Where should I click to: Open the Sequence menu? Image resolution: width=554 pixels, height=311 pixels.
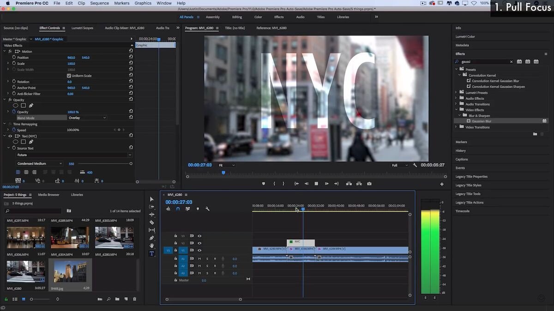(x=99, y=3)
